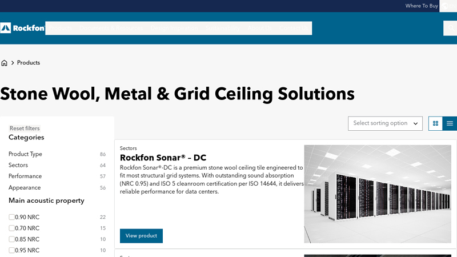The width and height of the screenshot is (457, 257).
Task: Go to home via breadcrumb house icon
Action: point(5,63)
